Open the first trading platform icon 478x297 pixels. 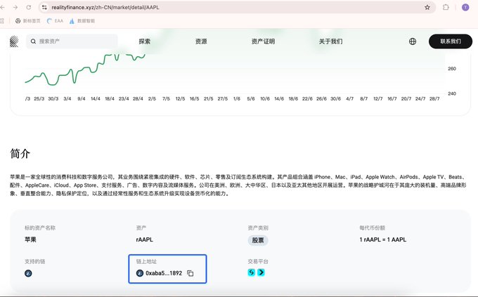pos(252,272)
